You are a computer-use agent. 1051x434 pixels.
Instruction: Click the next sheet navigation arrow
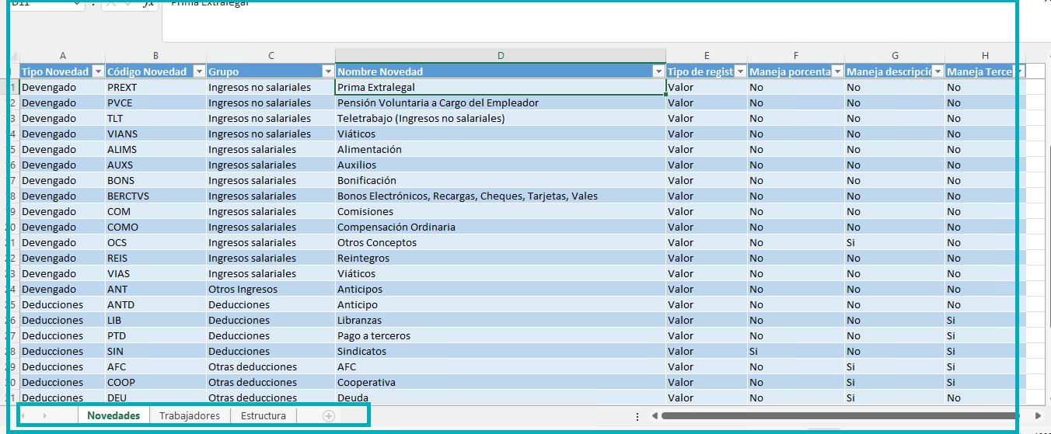tap(45, 416)
